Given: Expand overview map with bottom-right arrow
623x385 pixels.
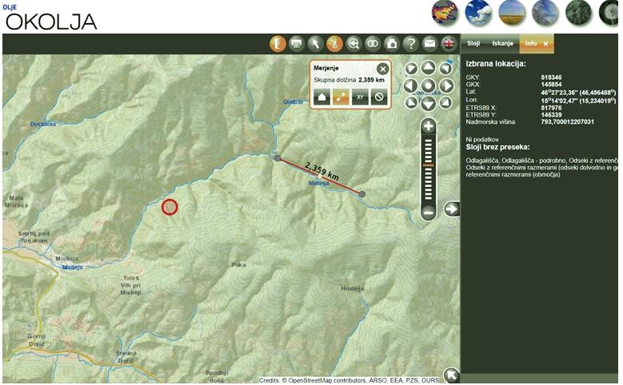Looking at the screenshot, I should tap(451, 375).
